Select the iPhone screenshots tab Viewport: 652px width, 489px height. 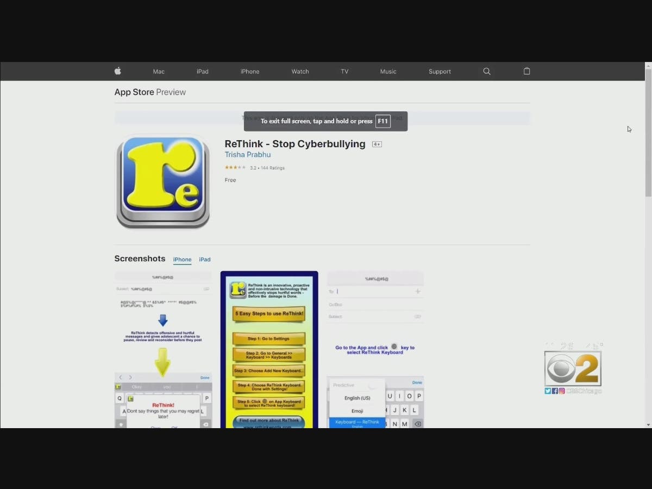182,260
